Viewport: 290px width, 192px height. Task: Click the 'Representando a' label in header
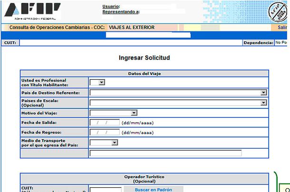(x=121, y=11)
